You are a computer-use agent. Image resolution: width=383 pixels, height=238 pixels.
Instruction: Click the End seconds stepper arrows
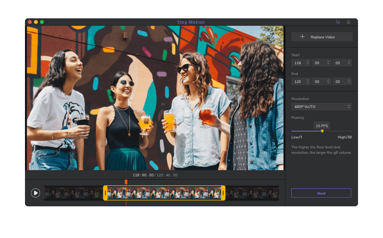click(348, 81)
